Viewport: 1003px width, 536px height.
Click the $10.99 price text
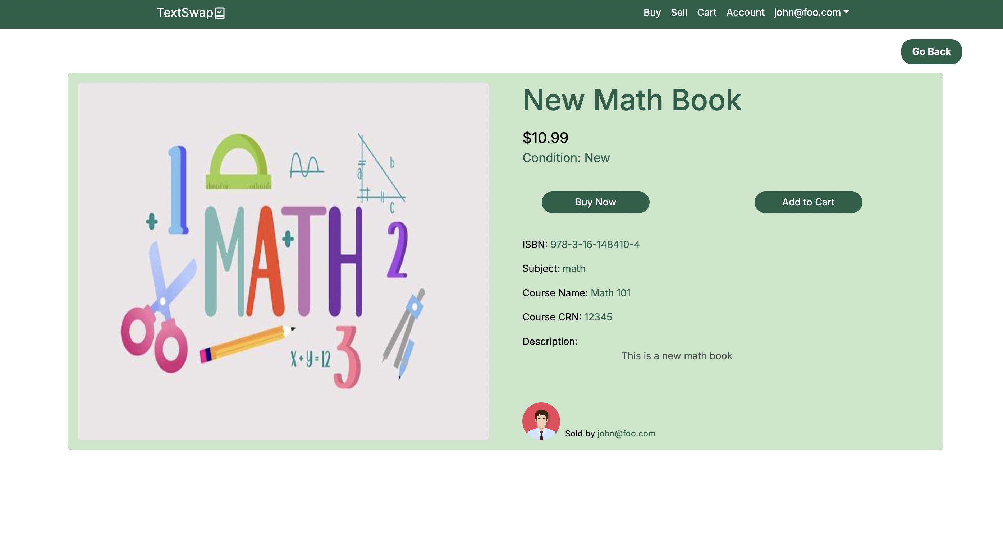tap(545, 138)
